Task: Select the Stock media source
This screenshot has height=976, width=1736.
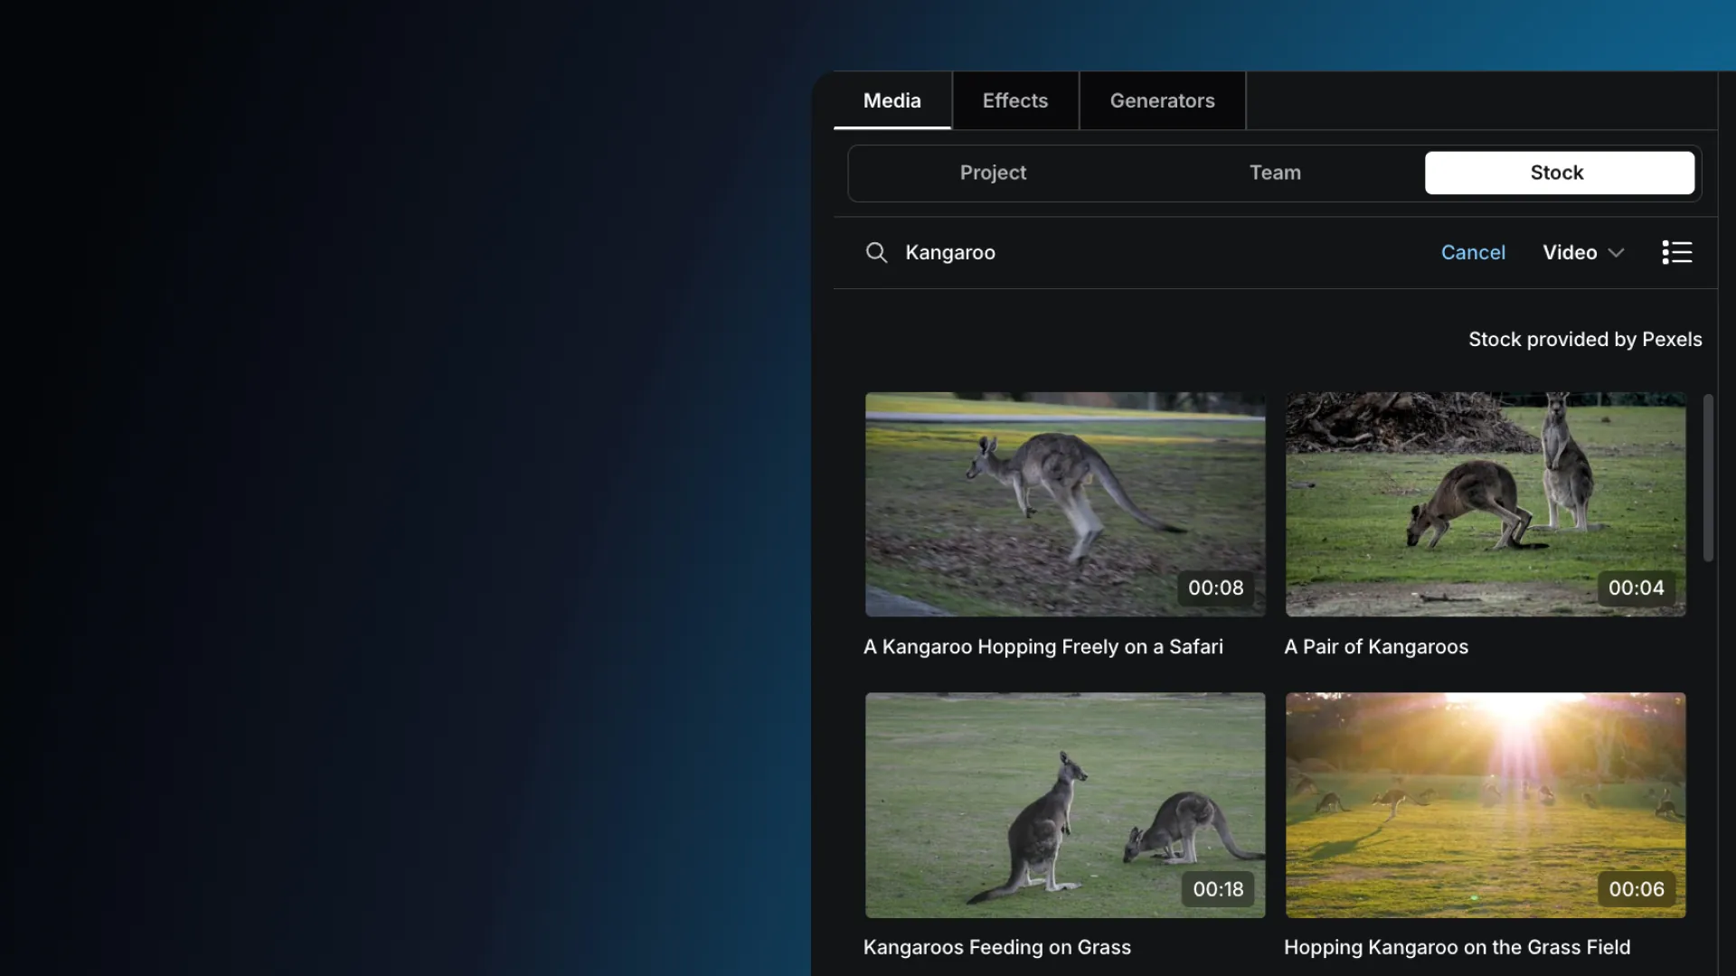Action: tap(1559, 173)
